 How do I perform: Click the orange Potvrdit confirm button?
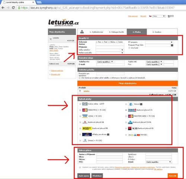coord(173,176)
